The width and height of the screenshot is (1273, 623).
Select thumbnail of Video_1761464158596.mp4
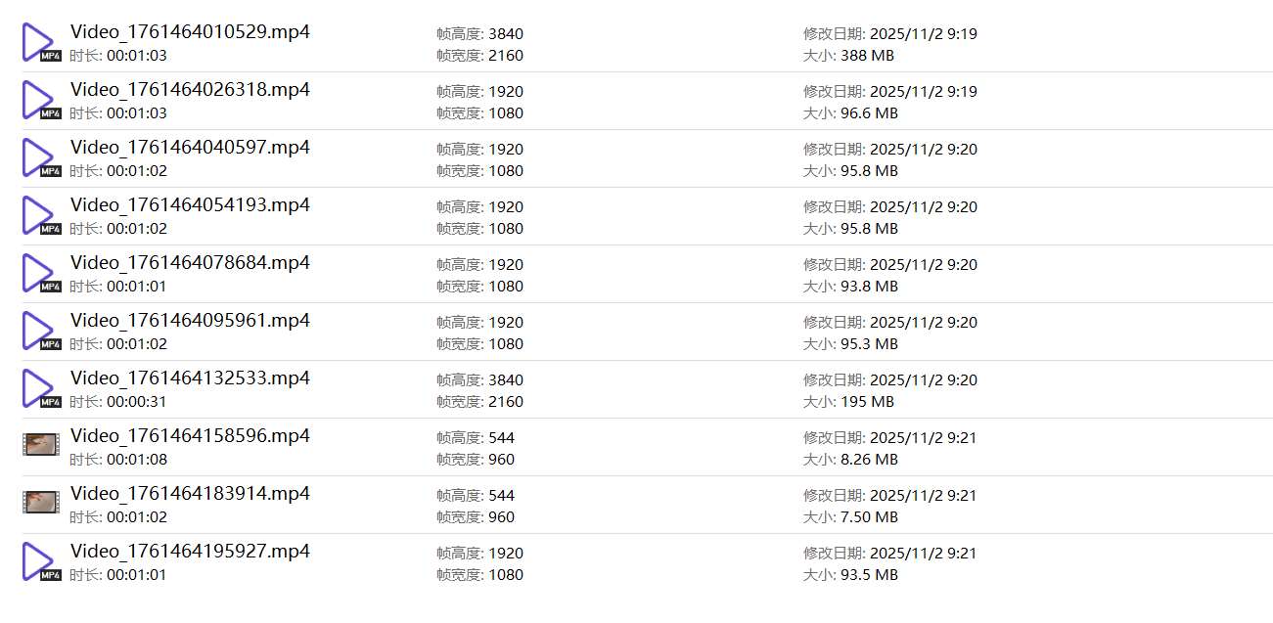pyautogui.click(x=40, y=445)
